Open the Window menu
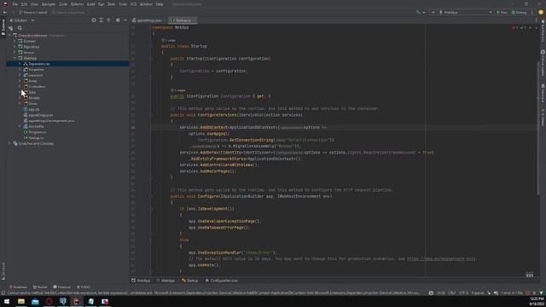The height and width of the screenshot is (307, 546). 146,4
